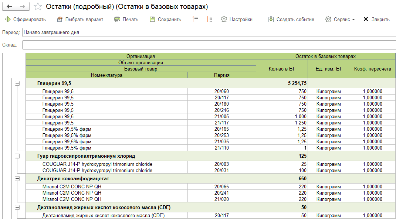Add report to favorites with star icon
The height and width of the screenshot is (219, 396).
38,7
